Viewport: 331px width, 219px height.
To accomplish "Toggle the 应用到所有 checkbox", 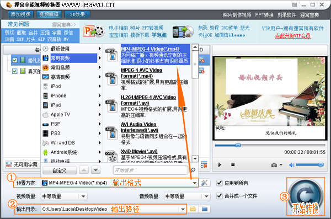I will pyautogui.click(x=220, y=183).
